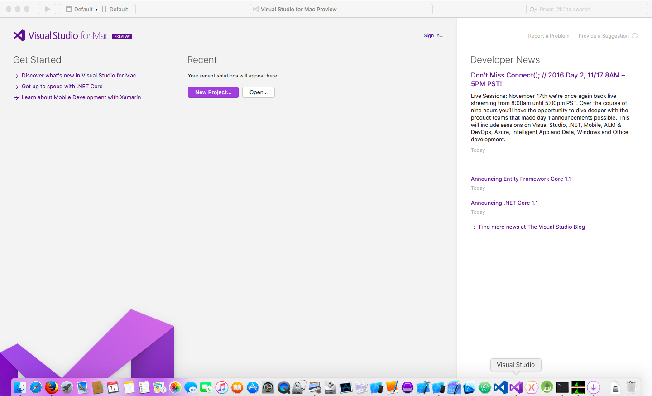
Task: Open the Default target device selector
Action: (x=115, y=9)
